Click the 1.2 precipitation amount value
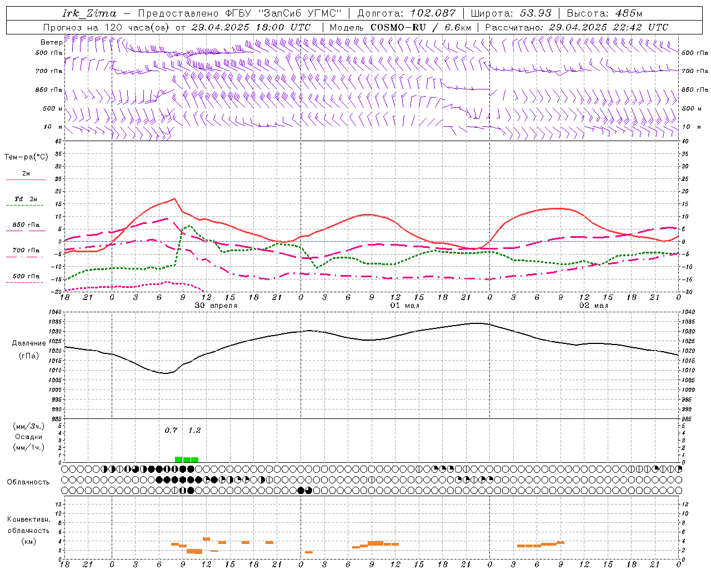 [x=194, y=430]
